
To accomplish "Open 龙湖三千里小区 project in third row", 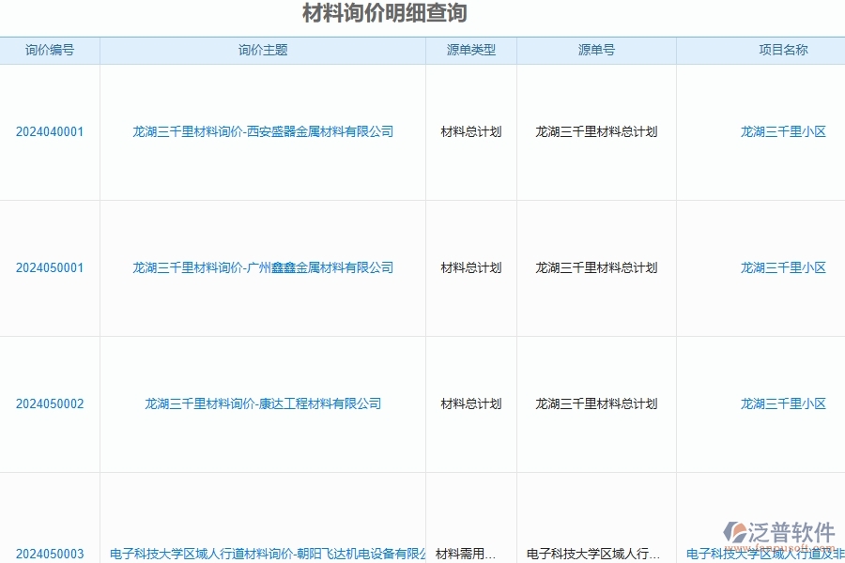I will [x=782, y=403].
